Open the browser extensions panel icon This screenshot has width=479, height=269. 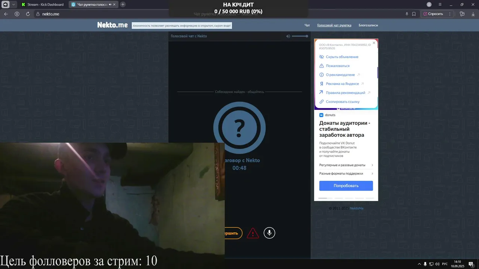462,14
